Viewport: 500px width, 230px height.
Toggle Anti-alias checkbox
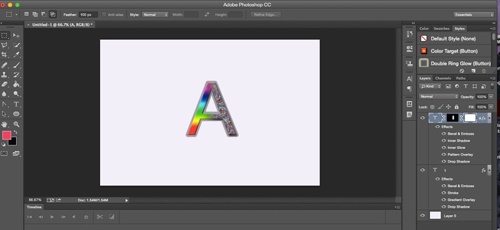point(104,14)
